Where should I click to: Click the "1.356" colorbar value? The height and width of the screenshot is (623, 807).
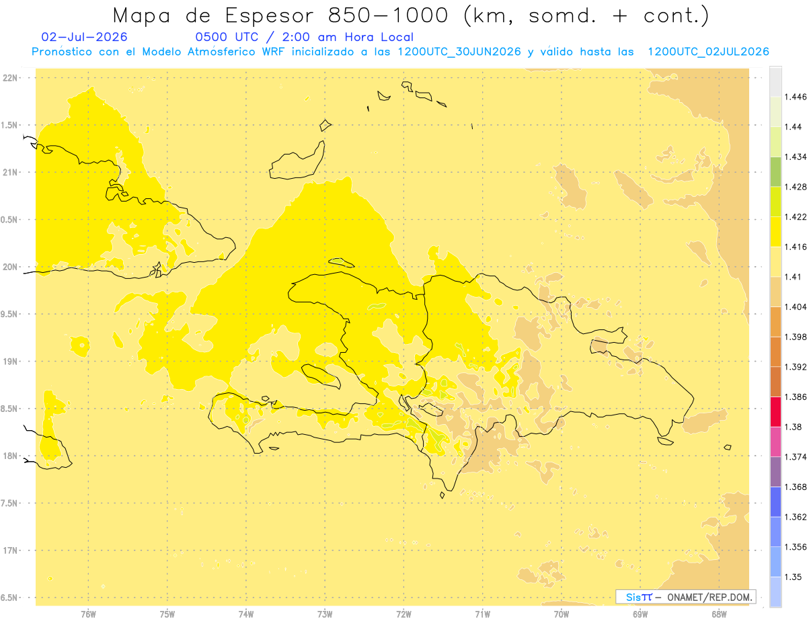(x=796, y=547)
